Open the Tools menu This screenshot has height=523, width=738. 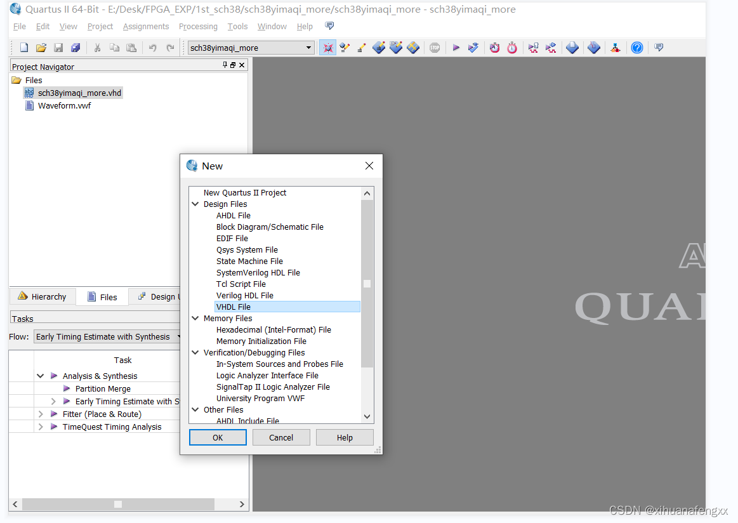[238, 27]
